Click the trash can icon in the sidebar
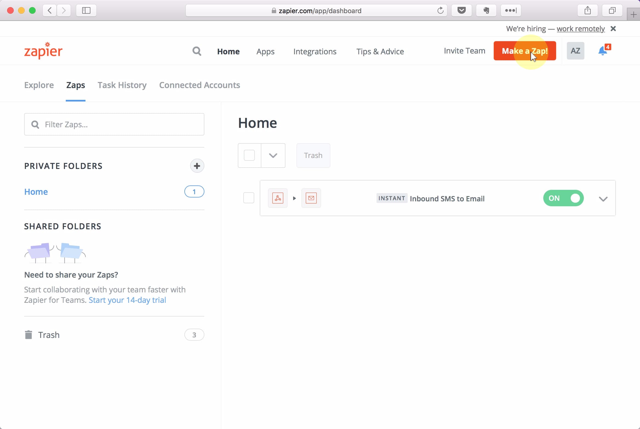640x429 pixels. point(28,335)
